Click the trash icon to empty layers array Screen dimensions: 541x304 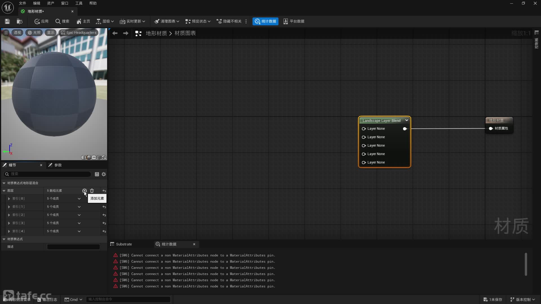(92, 191)
